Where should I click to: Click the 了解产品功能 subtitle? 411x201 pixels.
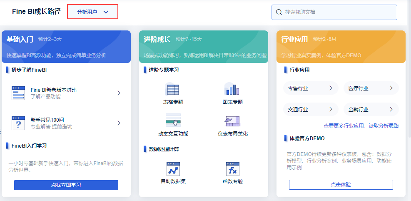(x=46, y=97)
